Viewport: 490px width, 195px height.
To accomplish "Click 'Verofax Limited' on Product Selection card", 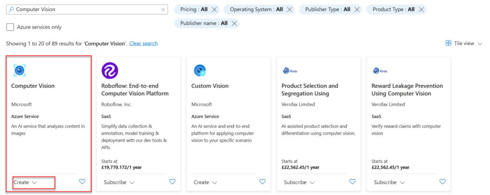I will 298,104.
